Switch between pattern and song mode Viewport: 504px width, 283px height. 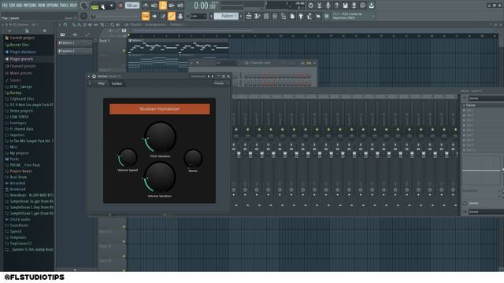pos(94,6)
